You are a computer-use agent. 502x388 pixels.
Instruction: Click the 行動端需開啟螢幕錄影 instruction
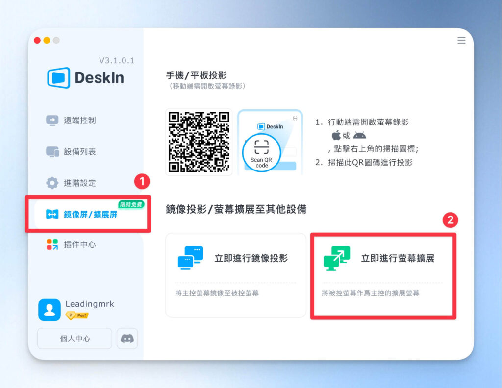[368, 122]
